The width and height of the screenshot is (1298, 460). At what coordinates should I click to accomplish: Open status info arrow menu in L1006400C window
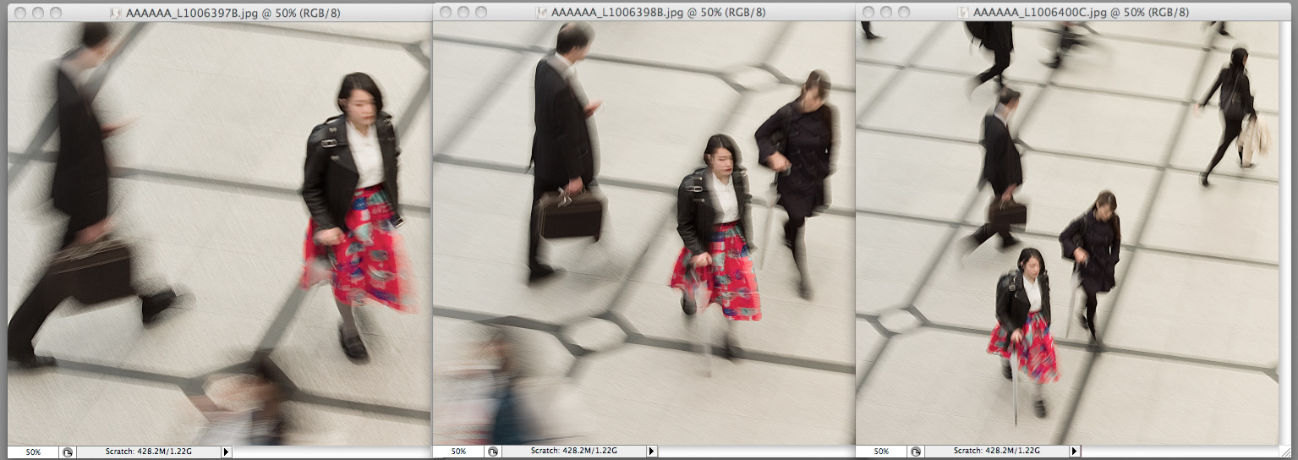click(1075, 452)
